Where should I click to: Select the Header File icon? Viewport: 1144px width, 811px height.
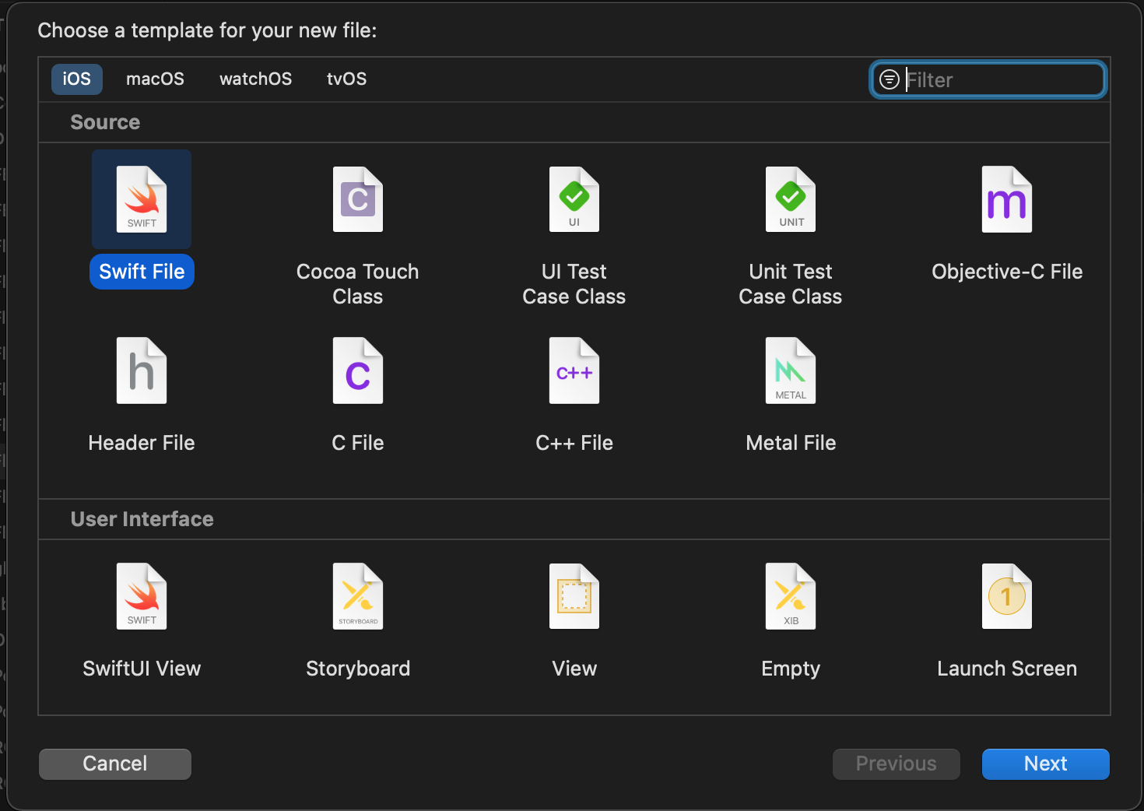coord(142,370)
